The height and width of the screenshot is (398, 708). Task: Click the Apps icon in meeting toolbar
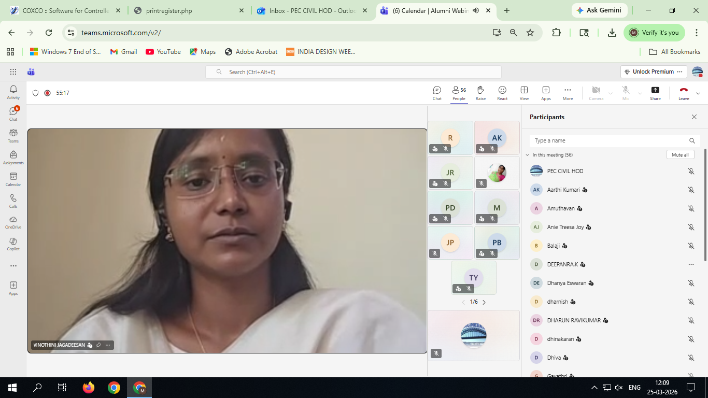[x=546, y=93]
